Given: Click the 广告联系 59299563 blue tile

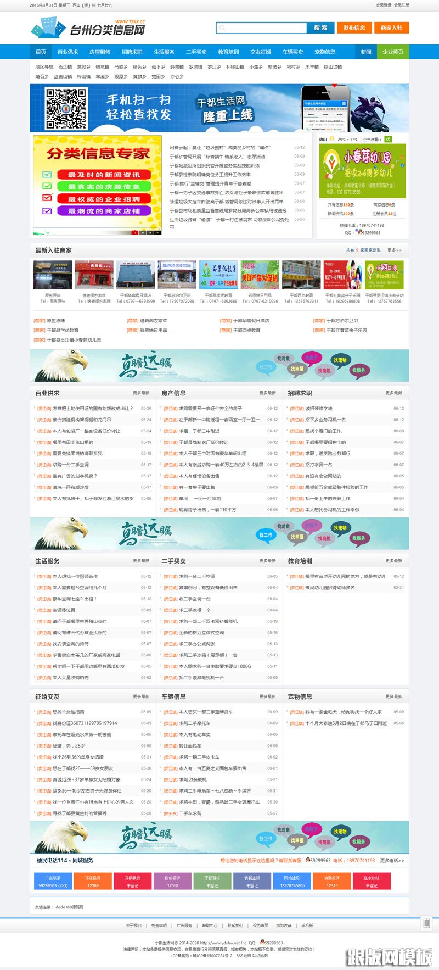Looking at the screenshot, I should click(x=53, y=881).
